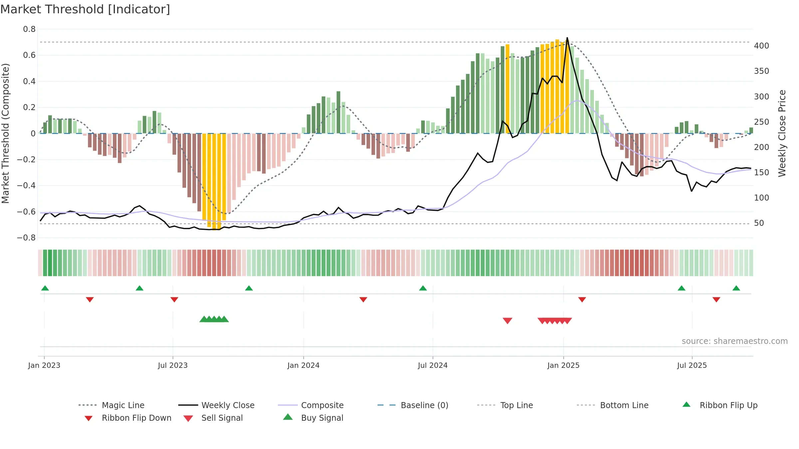Click the Weekly Close Price axis title
799x449 pixels.
coord(782,133)
